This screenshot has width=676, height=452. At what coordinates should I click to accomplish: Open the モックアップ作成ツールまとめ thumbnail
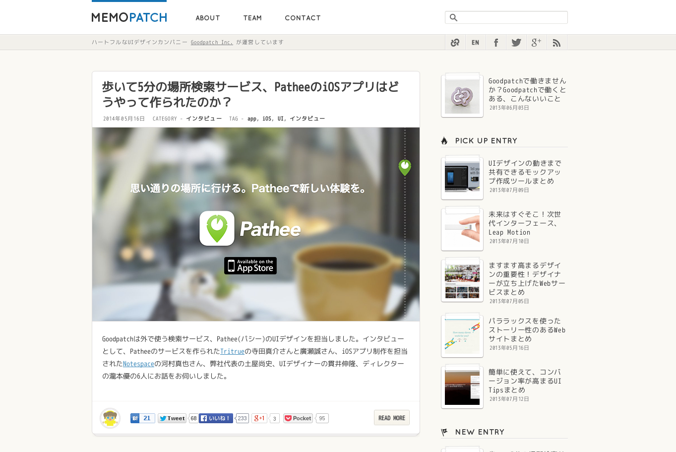462,179
